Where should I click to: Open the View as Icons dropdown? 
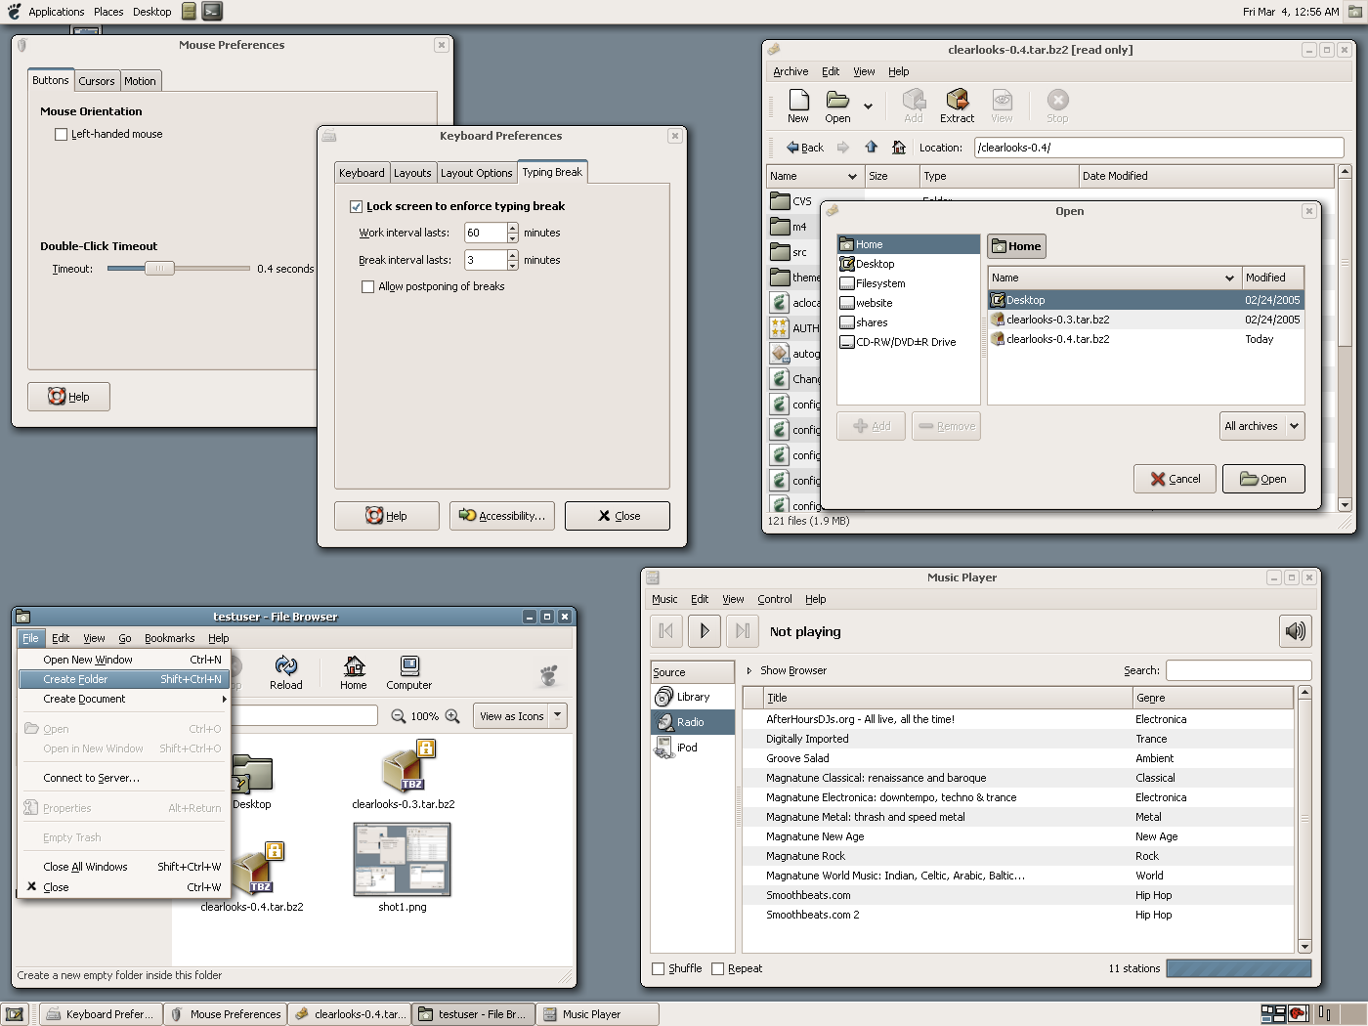coord(519,716)
